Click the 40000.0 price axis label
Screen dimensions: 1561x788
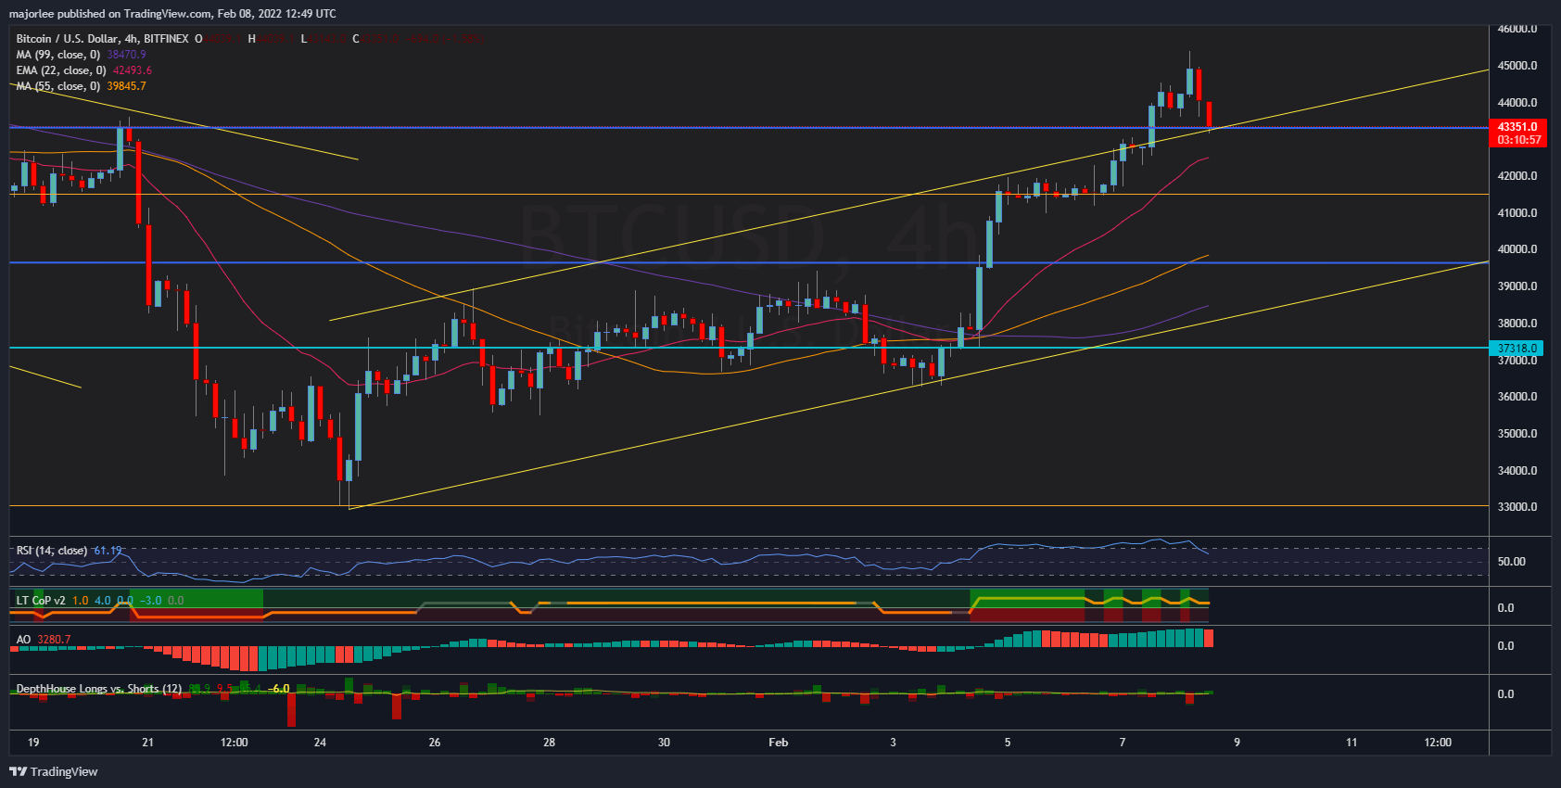pyautogui.click(x=1517, y=249)
